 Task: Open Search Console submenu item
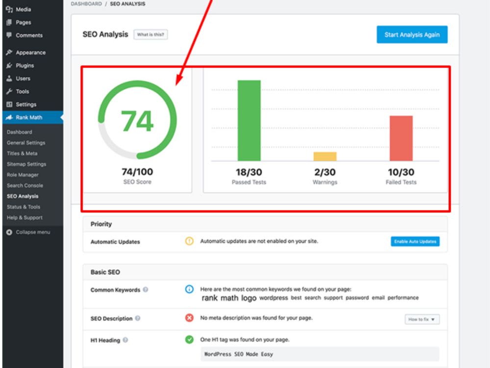pos(25,185)
